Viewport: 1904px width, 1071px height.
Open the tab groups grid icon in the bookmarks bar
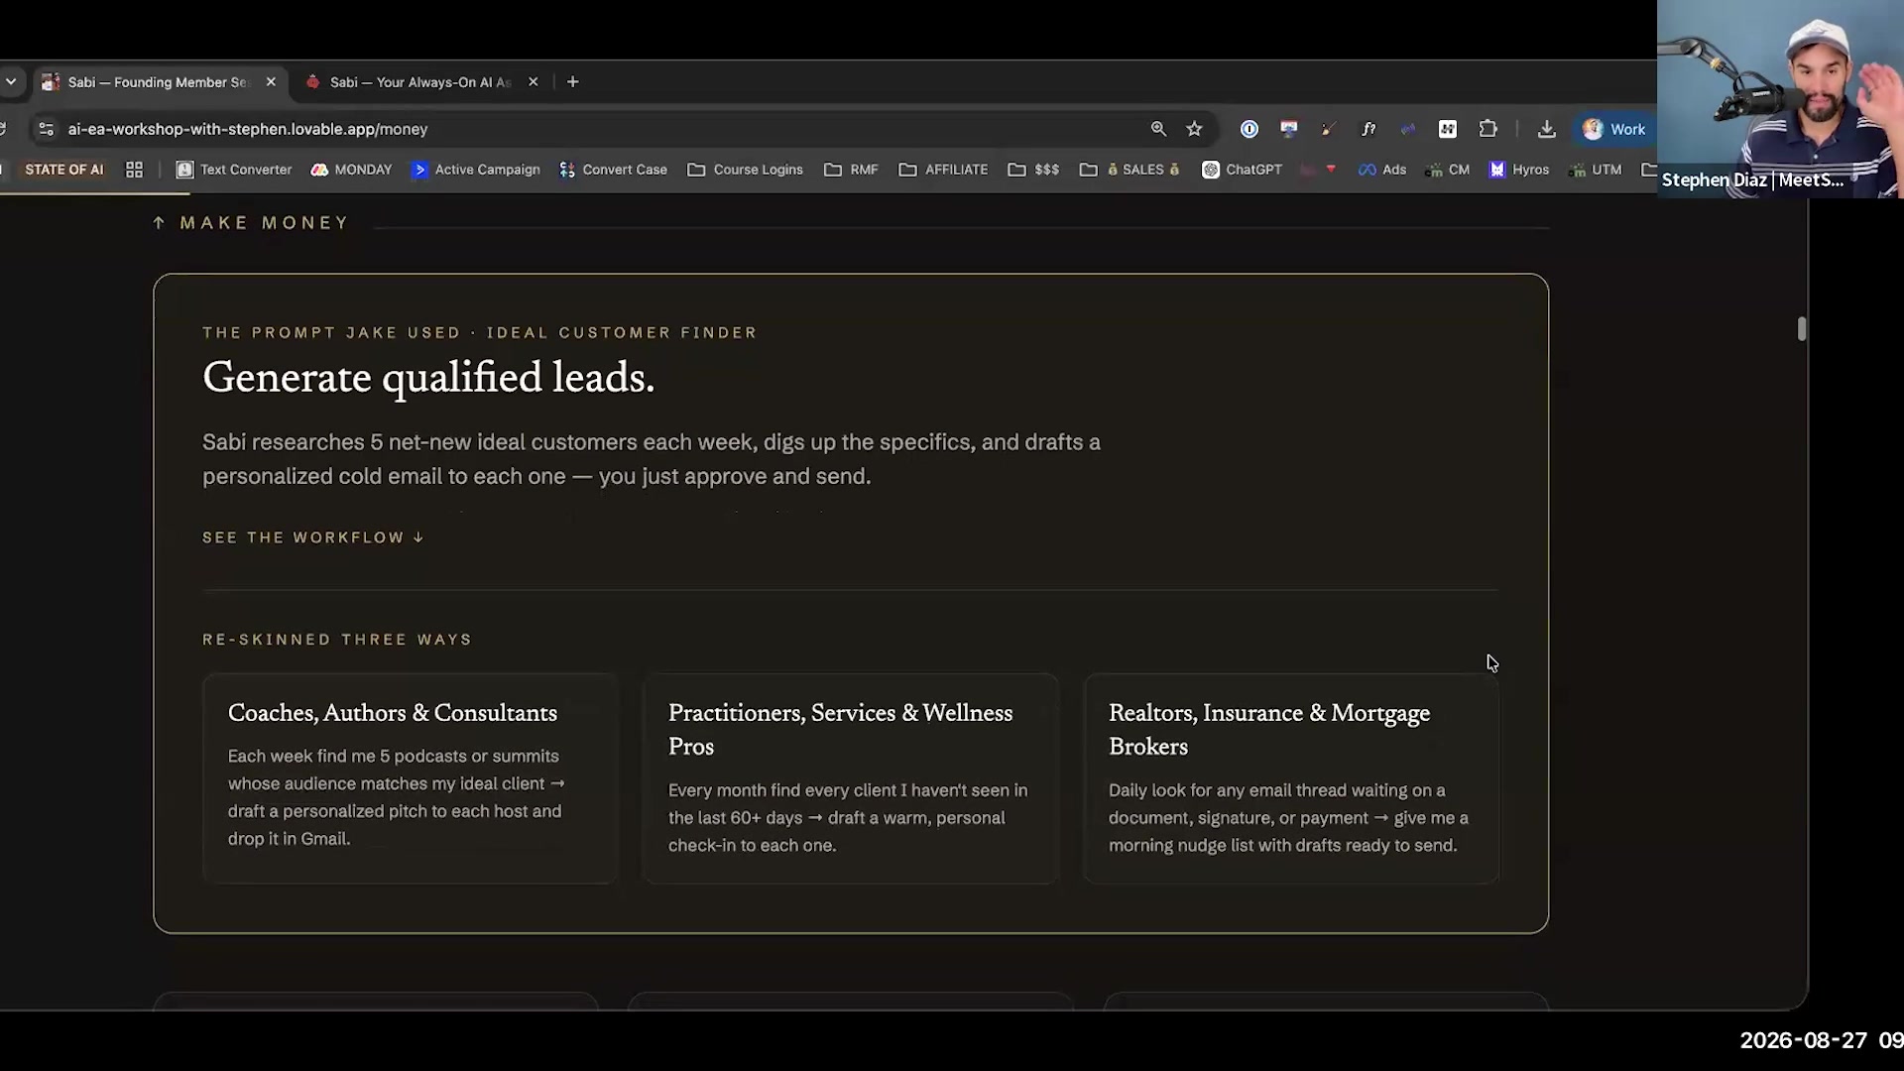click(134, 170)
